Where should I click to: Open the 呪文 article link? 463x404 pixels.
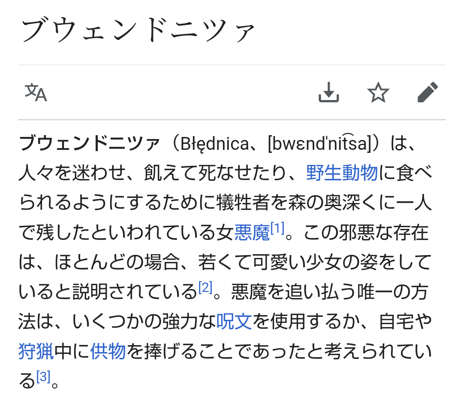point(234,322)
